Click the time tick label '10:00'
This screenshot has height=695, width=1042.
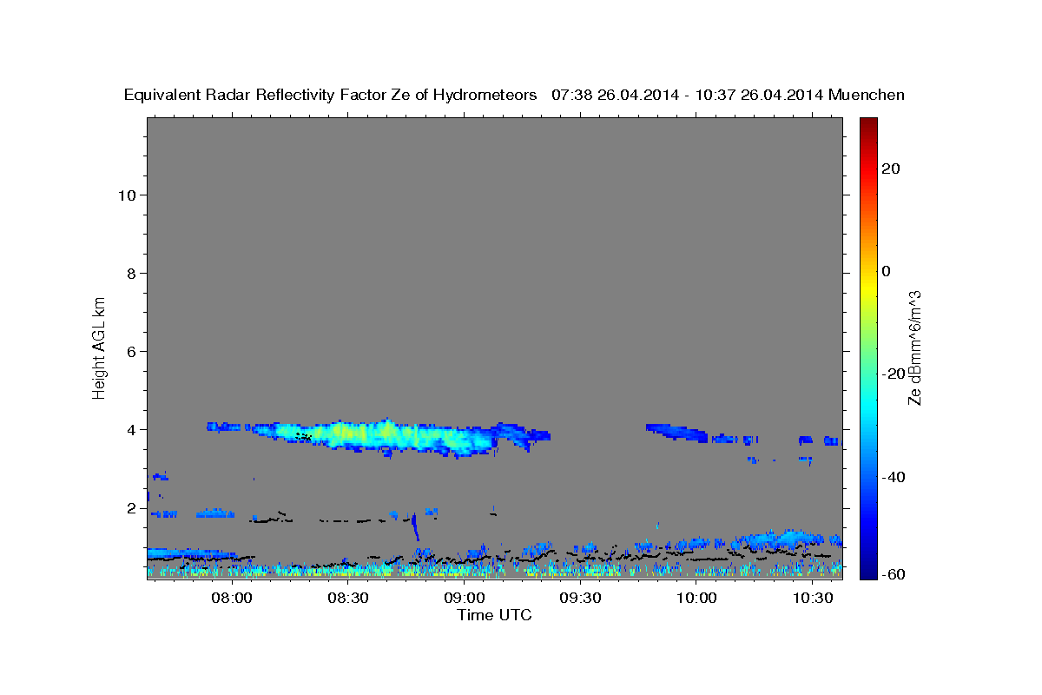696,599
